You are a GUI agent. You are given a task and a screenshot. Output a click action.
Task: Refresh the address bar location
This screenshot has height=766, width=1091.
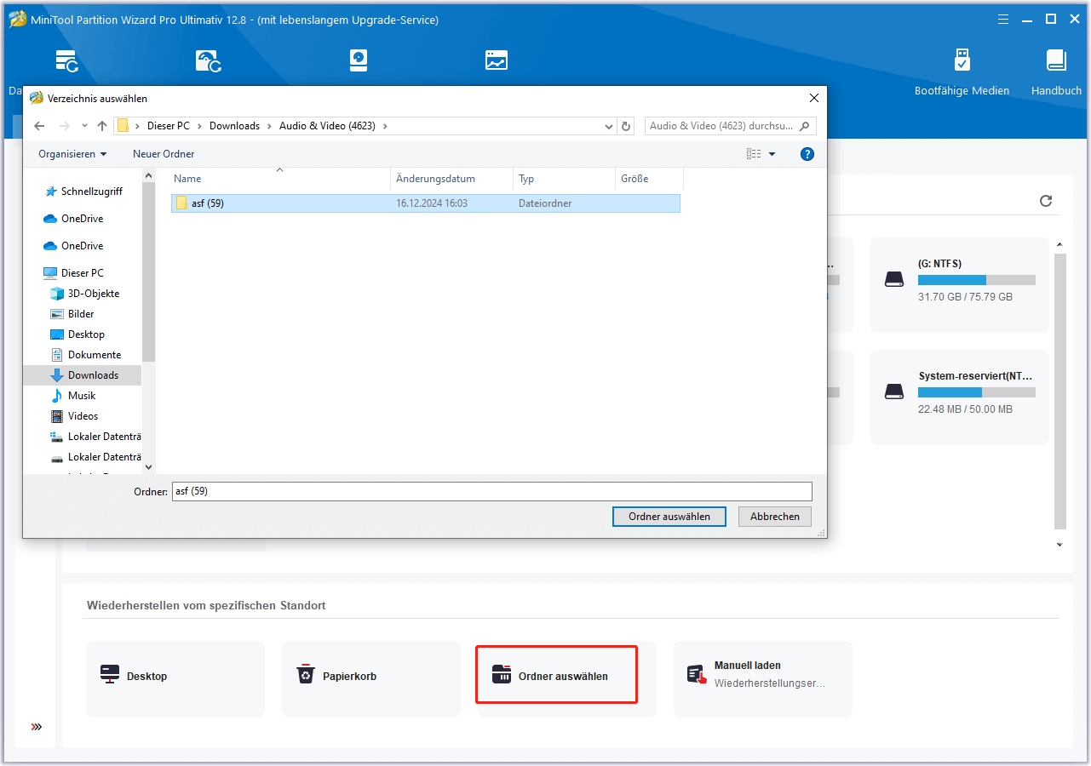tap(627, 126)
